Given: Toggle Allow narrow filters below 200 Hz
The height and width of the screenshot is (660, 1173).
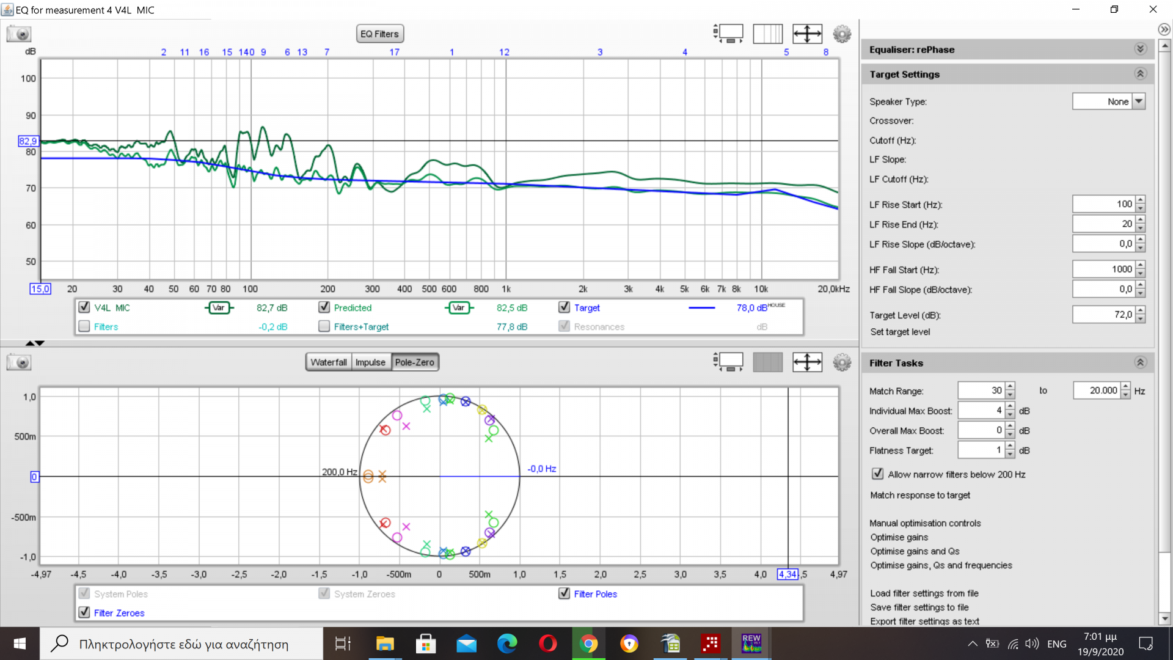Looking at the screenshot, I should 877,474.
